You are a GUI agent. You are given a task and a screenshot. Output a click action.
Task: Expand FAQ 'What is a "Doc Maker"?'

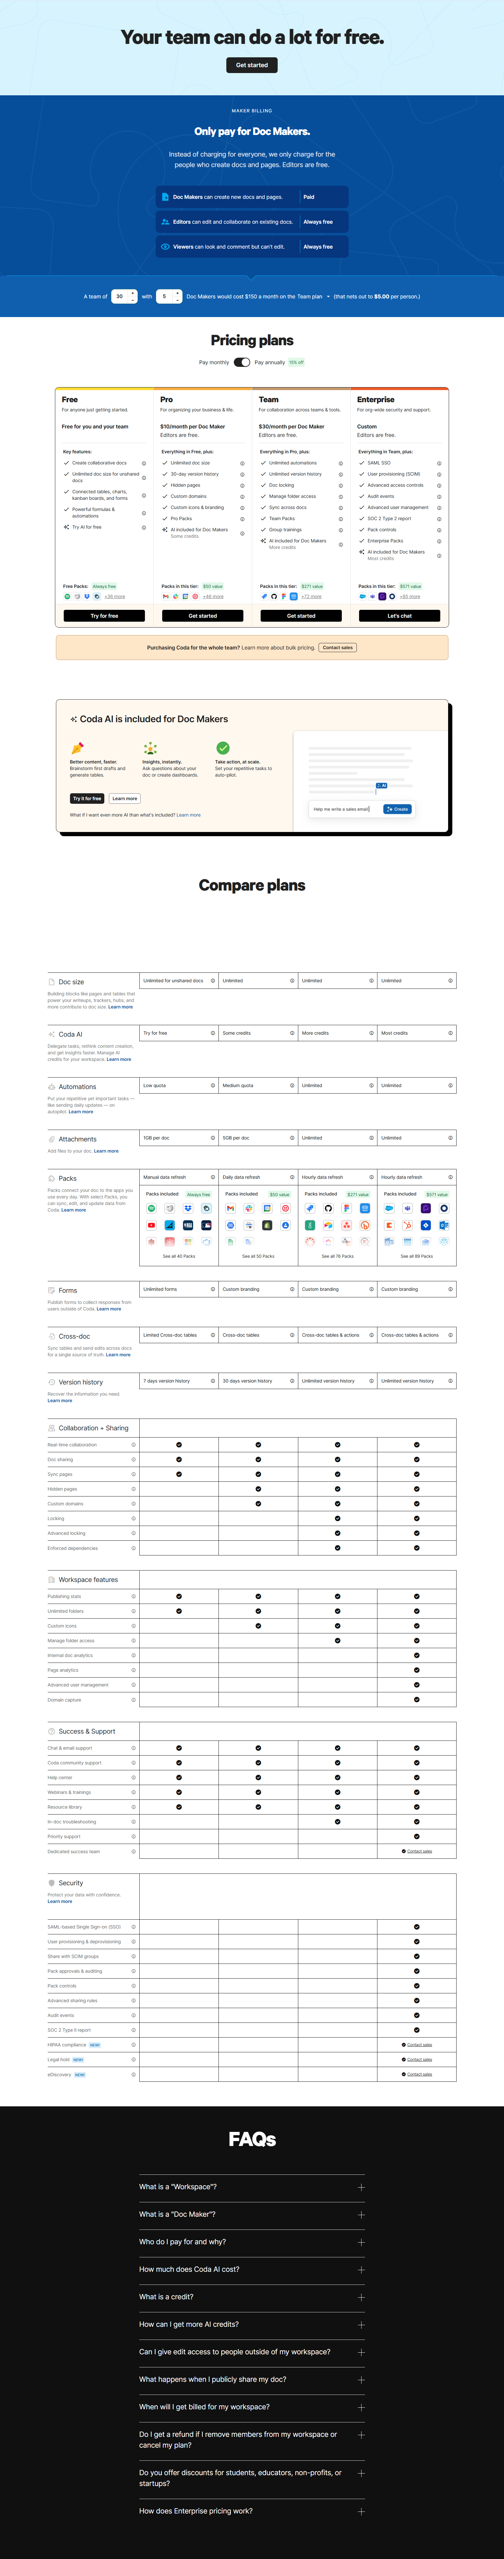pos(252,2214)
